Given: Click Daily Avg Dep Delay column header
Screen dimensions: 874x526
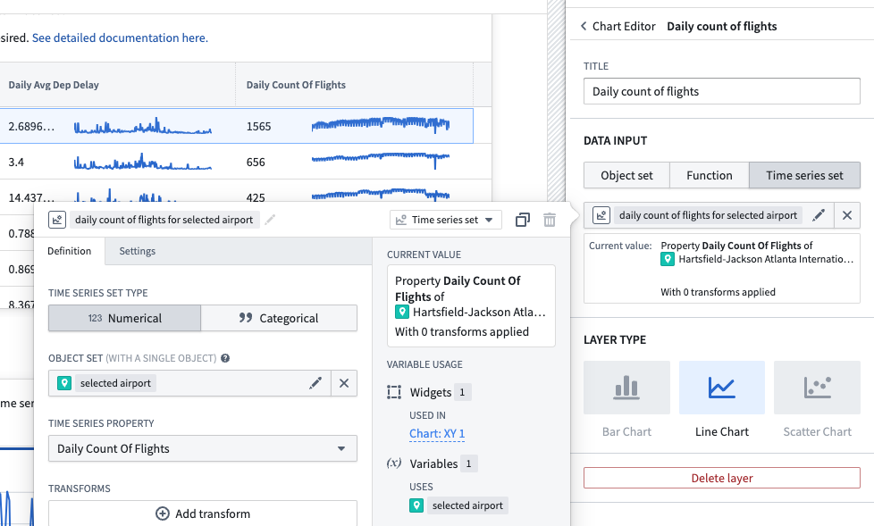Looking at the screenshot, I should click(54, 85).
